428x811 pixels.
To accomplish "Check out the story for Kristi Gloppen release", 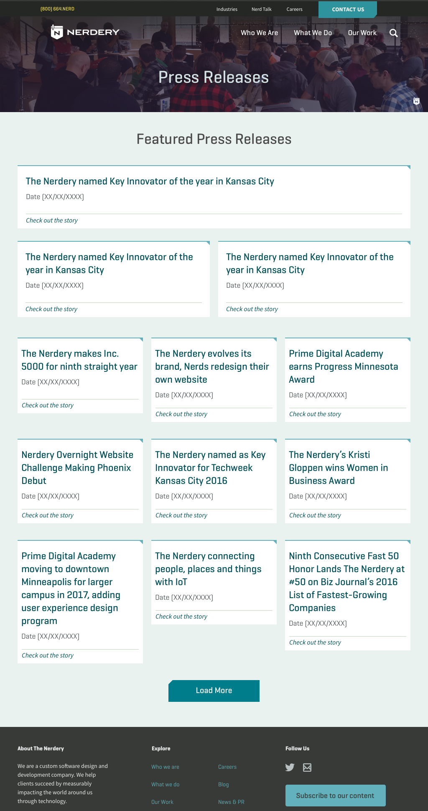I will [315, 515].
